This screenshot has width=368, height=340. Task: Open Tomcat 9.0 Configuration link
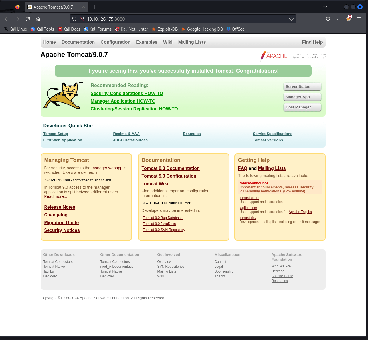[169, 176]
